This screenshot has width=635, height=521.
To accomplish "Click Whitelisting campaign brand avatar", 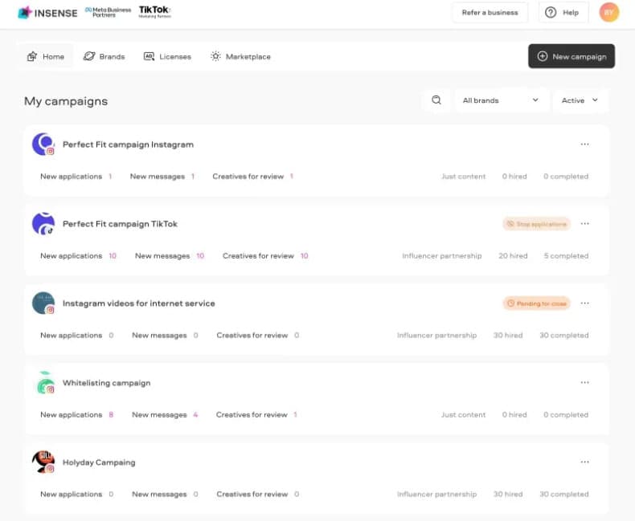I will click(x=44, y=383).
